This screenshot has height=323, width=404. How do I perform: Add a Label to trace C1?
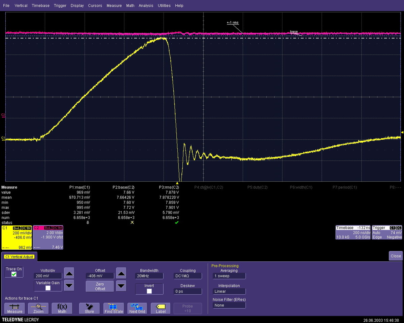click(x=161, y=308)
